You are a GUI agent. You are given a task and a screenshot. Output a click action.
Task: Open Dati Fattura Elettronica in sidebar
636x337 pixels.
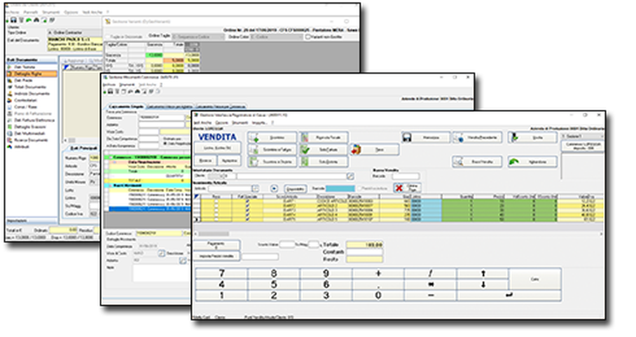[x=34, y=120]
